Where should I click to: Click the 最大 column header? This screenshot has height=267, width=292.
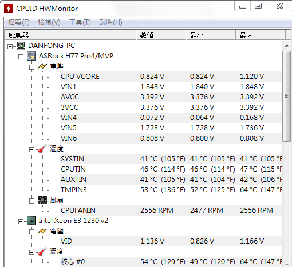pos(261,35)
